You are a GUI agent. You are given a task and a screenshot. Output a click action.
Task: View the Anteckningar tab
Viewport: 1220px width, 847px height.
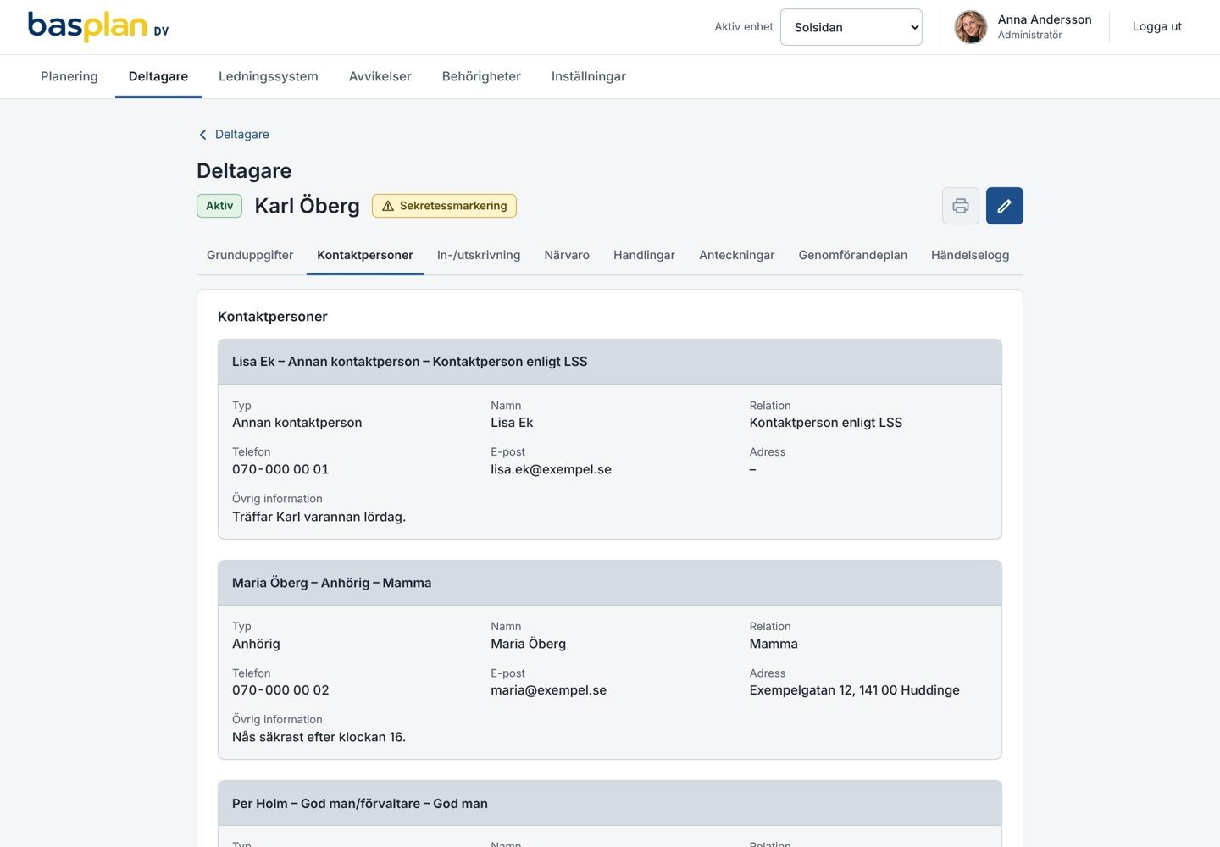pyautogui.click(x=737, y=255)
